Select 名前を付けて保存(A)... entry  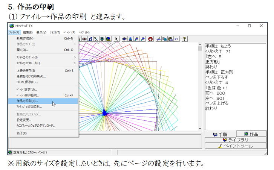[43, 76]
